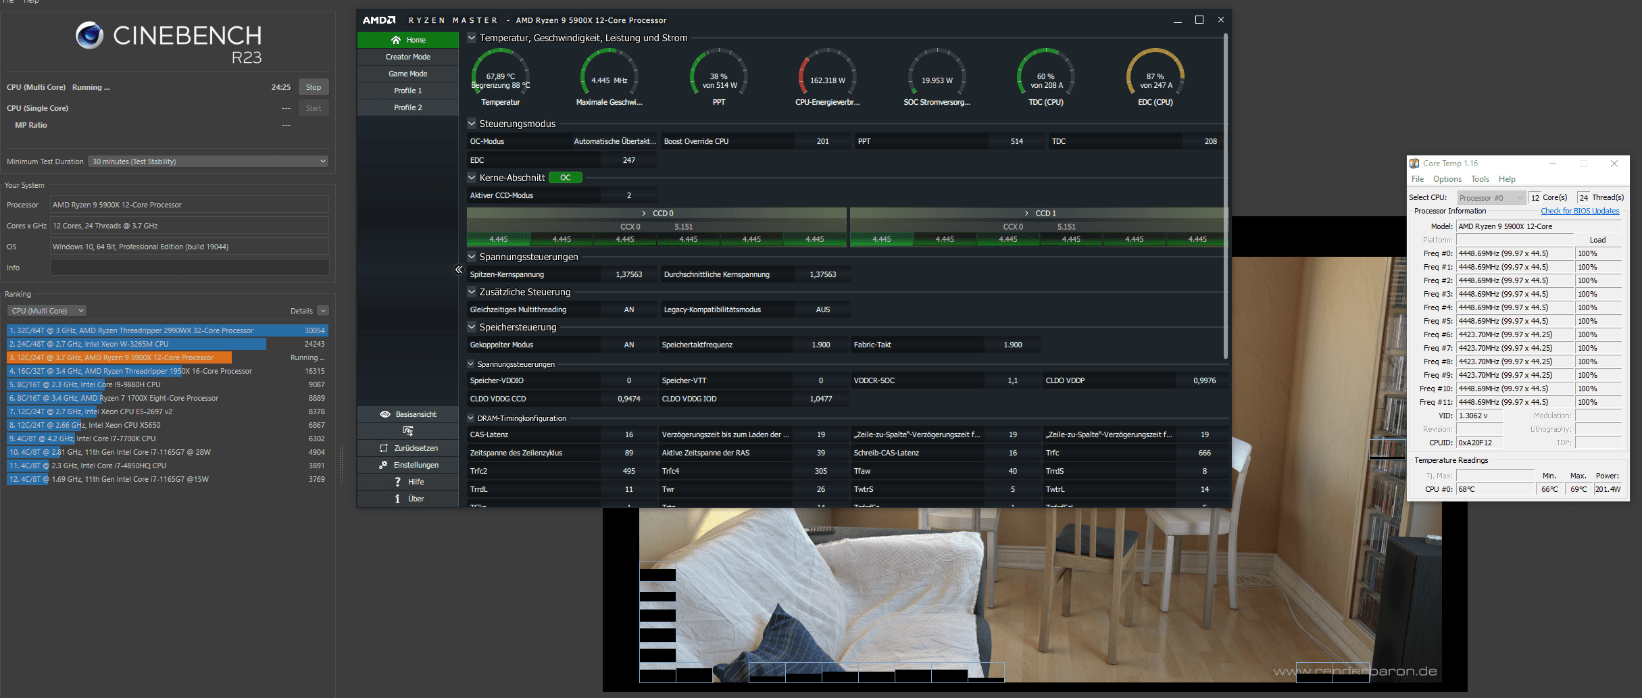Collapse the Speichersteuerung section
Image resolution: width=1642 pixels, height=698 pixels.
(472, 327)
